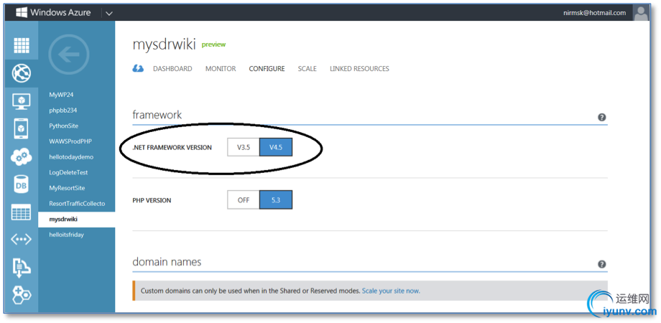Click the .NET FRAMEWORK VERSION label
Screen dimensions: 661x323
click(172, 148)
